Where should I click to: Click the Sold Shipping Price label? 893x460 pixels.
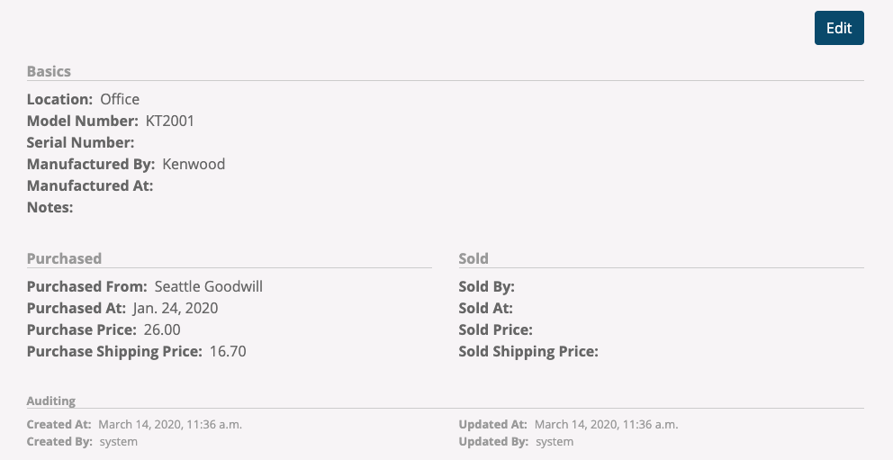(528, 351)
